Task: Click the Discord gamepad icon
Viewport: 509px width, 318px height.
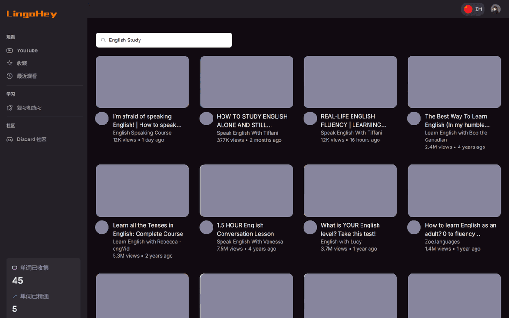Action: 9,139
